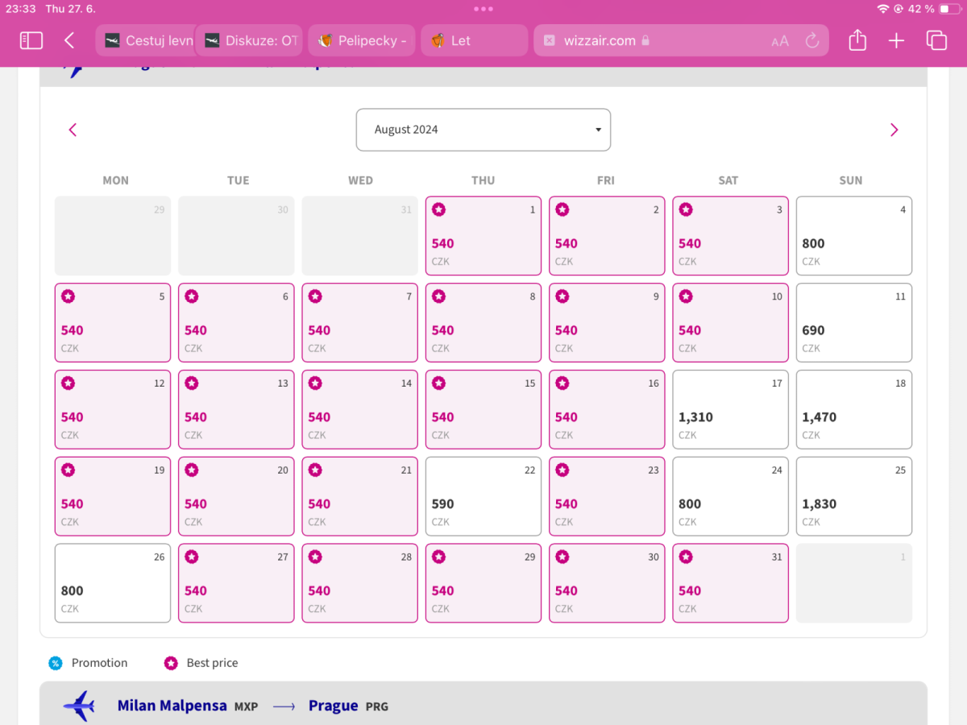This screenshot has width=967, height=725.
Task: Expand the August 2024 month dropdown
Action: coord(483,130)
